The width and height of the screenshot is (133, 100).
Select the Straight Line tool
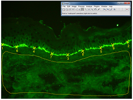point(76,9)
